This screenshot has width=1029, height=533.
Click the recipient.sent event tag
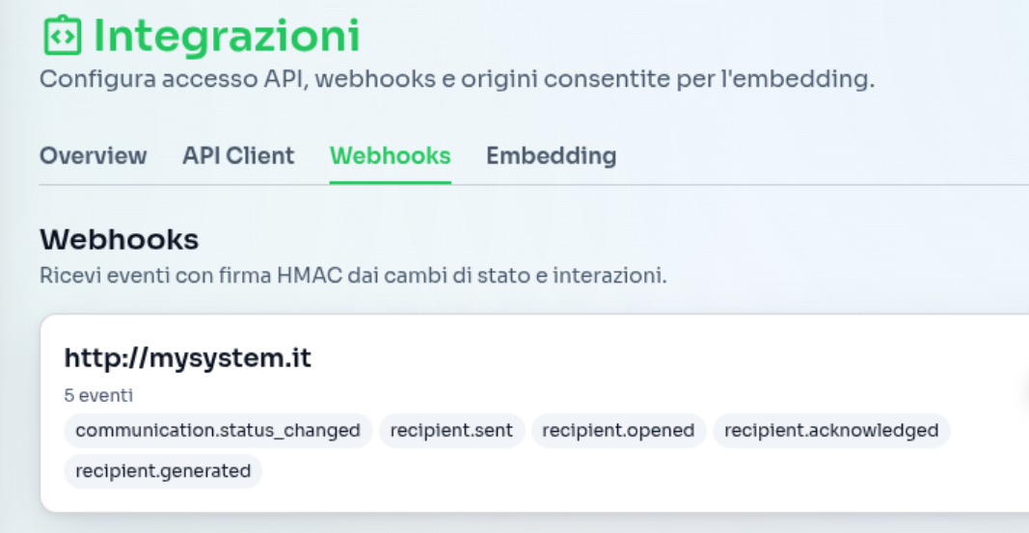click(451, 431)
